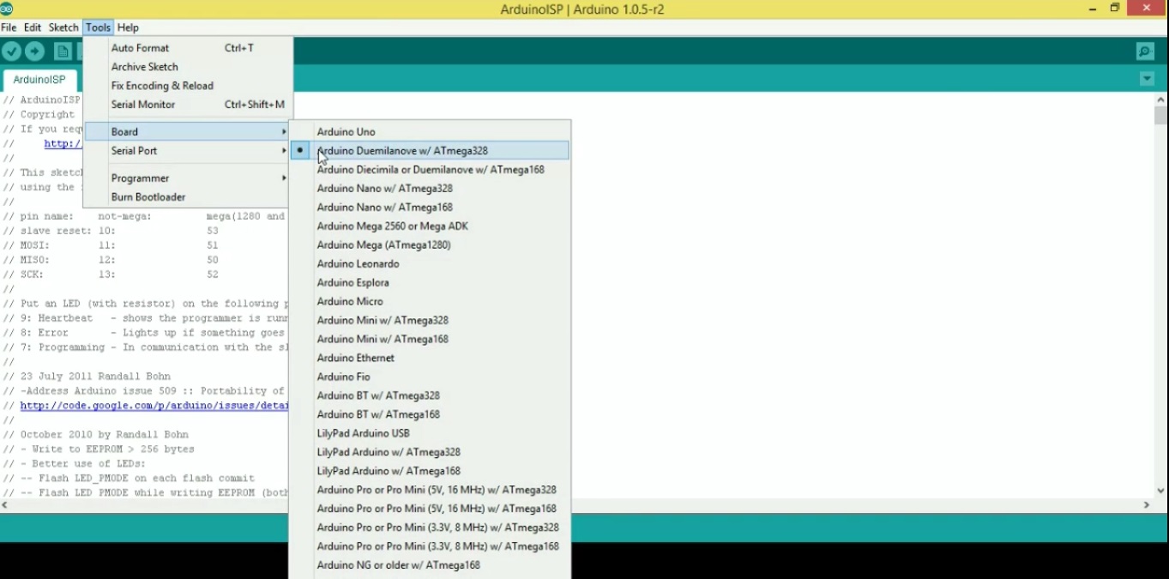
Task: Open Serial Monitor from Tools menu
Action: [188, 105]
